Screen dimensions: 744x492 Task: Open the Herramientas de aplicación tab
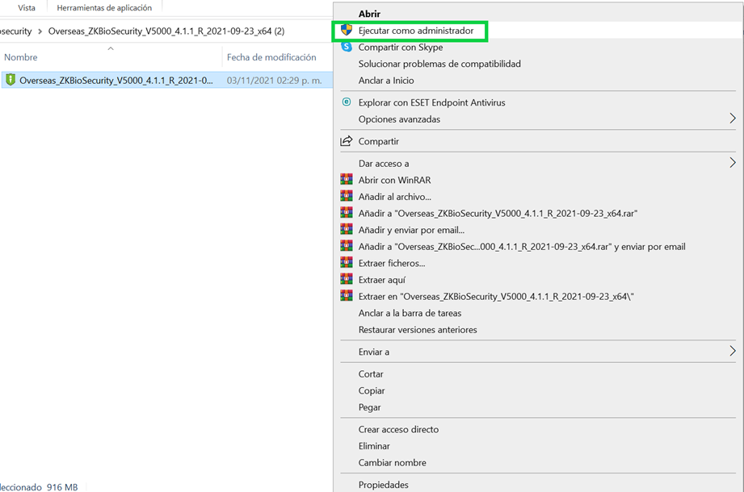coord(104,7)
